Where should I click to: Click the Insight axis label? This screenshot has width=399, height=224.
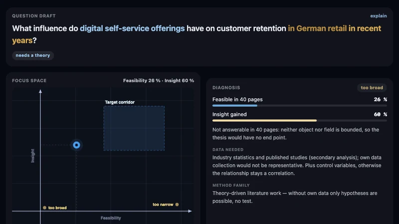coord(32,156)
